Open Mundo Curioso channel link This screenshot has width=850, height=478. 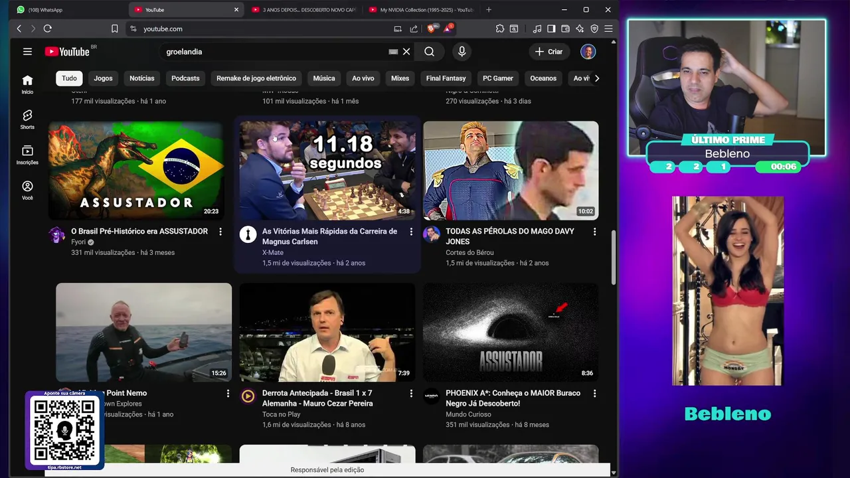click(x=468, y=414)
